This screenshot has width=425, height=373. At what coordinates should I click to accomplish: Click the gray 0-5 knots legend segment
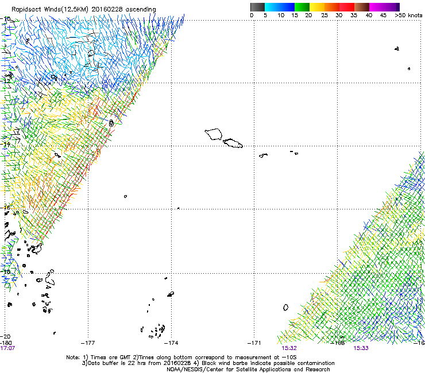(x=257, y=7)
